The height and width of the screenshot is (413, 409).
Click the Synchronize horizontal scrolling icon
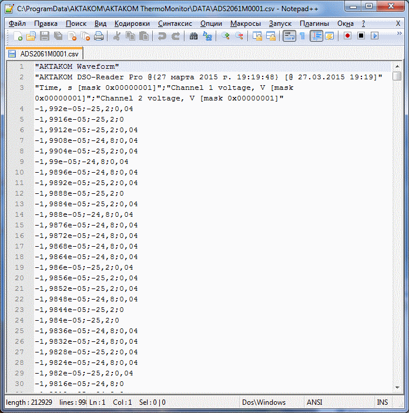point(271,36)
